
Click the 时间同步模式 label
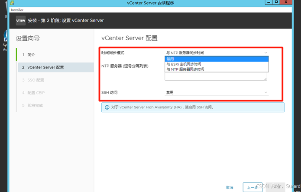pyautogui.click(x=113, y=53)
